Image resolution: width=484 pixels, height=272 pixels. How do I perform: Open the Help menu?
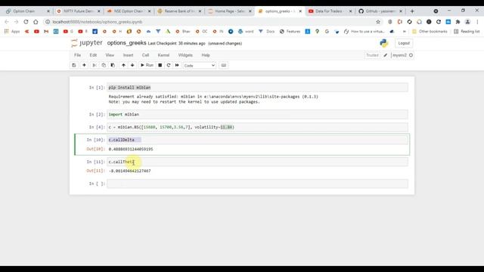tap(206, 55)
